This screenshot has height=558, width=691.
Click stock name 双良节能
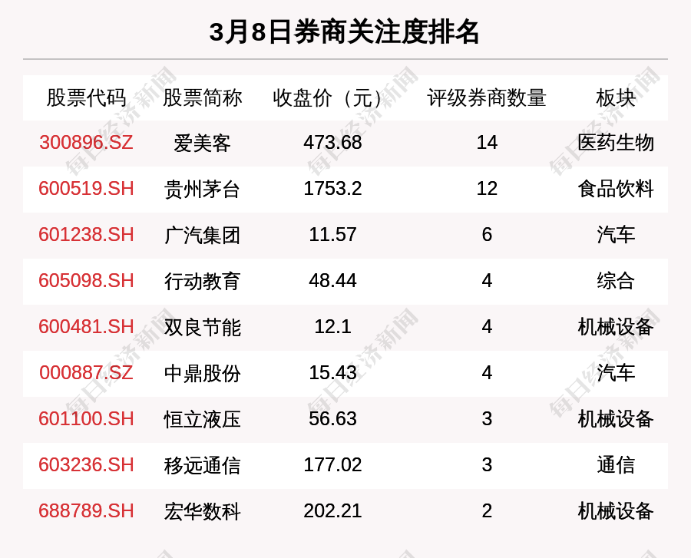click(202, 328)
